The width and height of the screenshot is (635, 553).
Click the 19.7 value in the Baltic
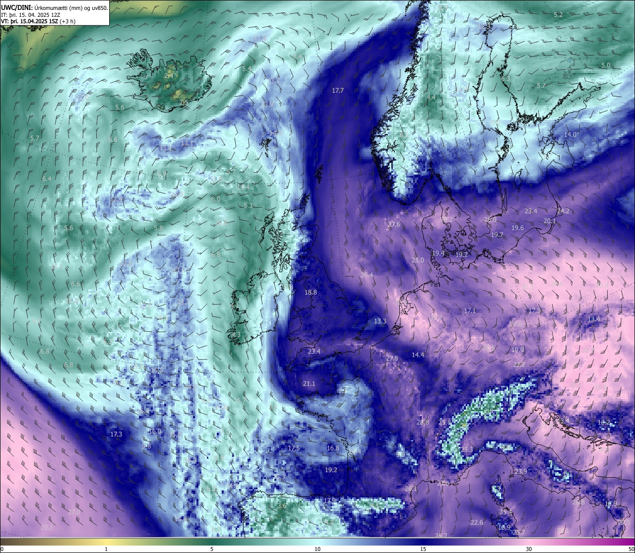point(497,235)
